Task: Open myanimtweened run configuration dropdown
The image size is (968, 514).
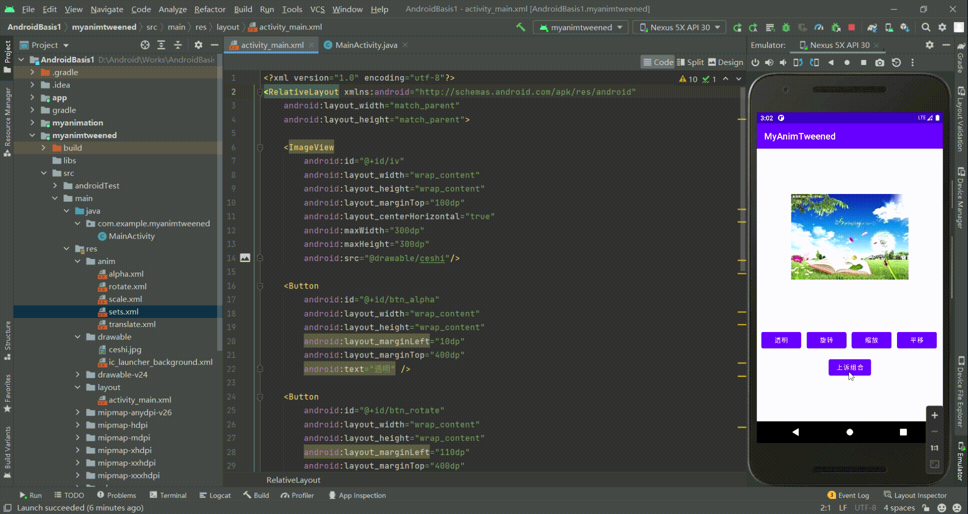Action: click(580, 27)
